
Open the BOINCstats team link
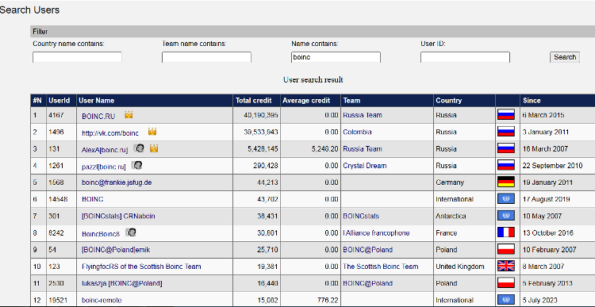[x=361, y=217]
